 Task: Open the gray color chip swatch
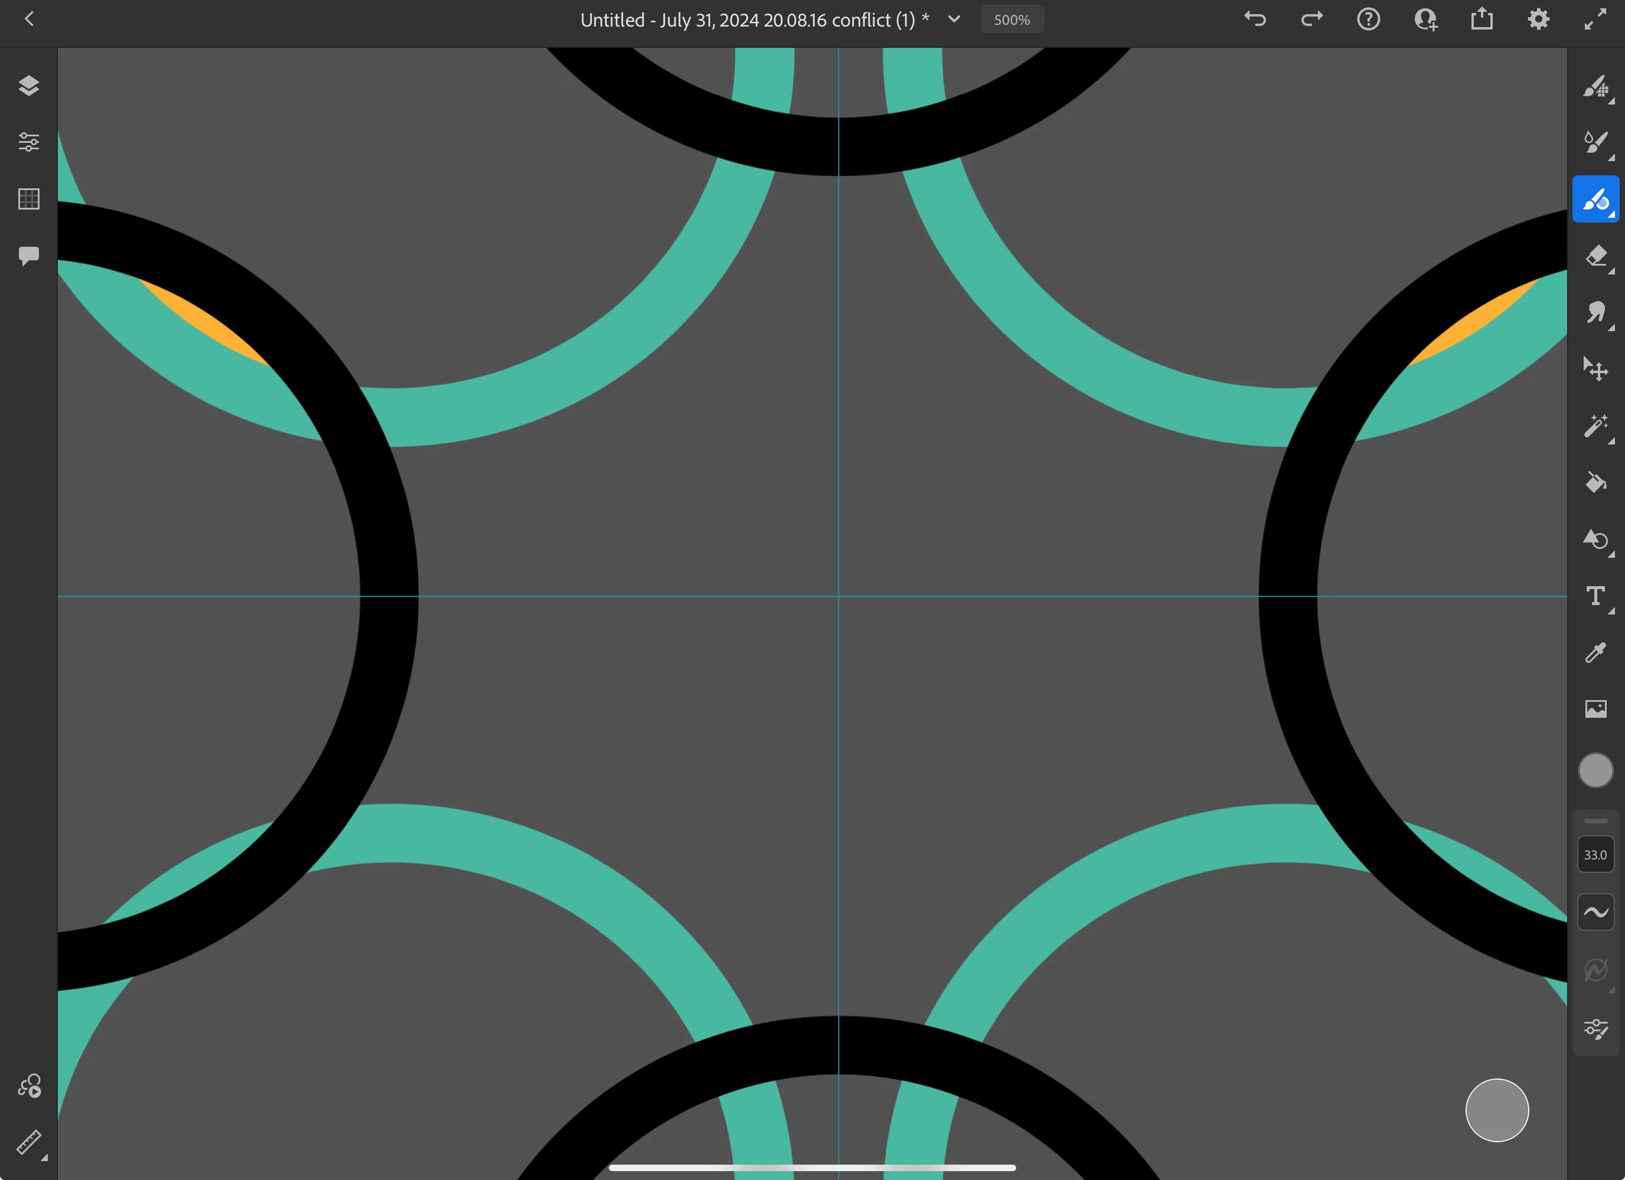(1595, 771)
